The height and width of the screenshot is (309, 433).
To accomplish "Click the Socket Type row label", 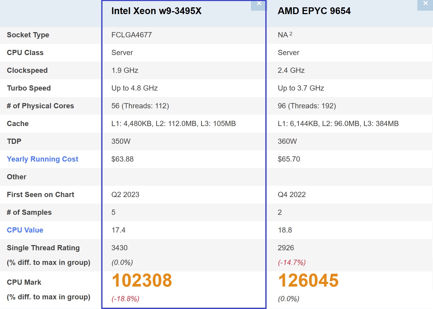I will 28,35.
